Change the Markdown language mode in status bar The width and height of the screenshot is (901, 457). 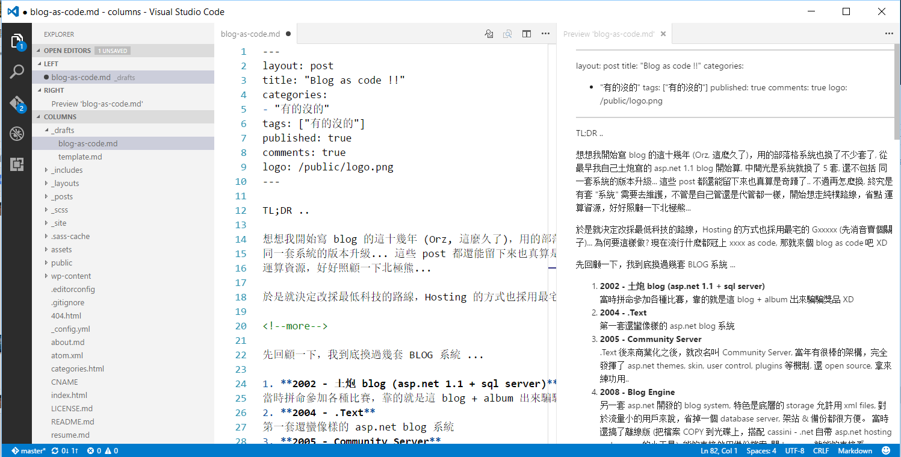pos(855,450)
